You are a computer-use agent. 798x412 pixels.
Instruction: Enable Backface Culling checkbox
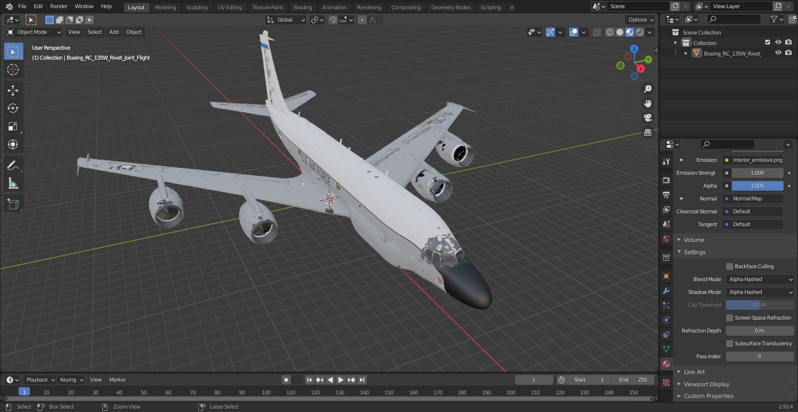(730, 266)
